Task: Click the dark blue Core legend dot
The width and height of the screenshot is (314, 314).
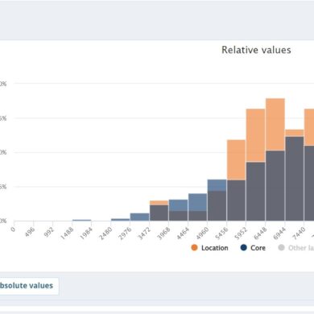Action: coord(244,248)
